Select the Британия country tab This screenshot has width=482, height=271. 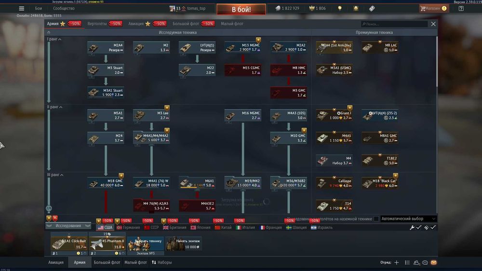[174, 228]
